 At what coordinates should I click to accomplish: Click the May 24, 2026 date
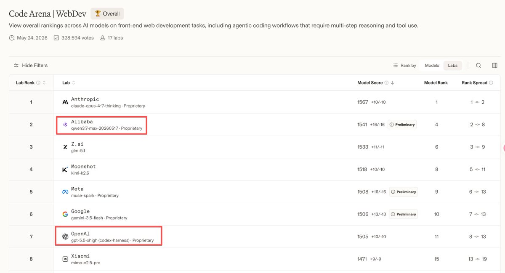[32, 38]
